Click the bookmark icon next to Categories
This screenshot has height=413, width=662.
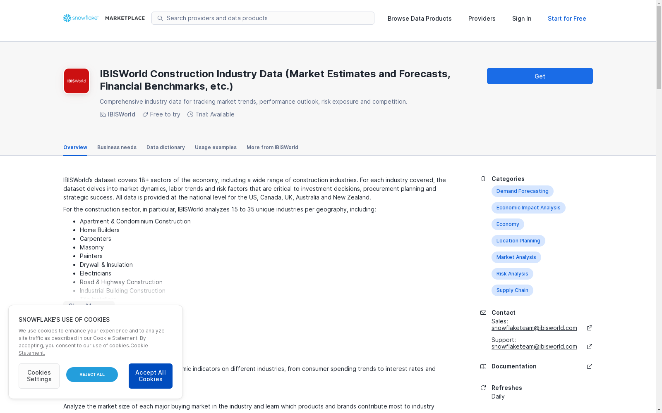click(x=483, y=179)
